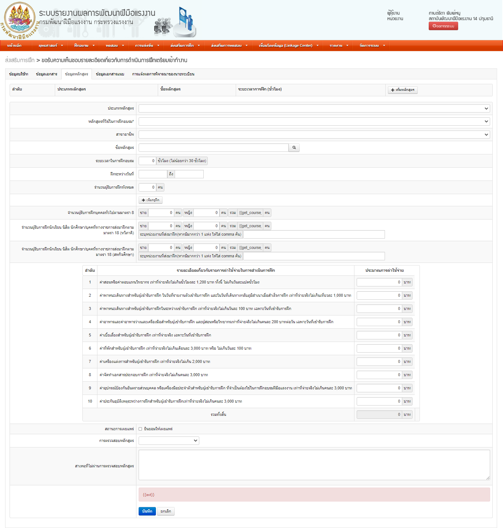The image size is (503, 528).
Task: Click the รวมทั้งสิ้น total amount field
Action: coord(379,414)
